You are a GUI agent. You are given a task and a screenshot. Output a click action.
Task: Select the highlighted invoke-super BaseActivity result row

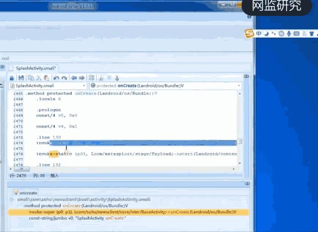(x=128, y=212)
